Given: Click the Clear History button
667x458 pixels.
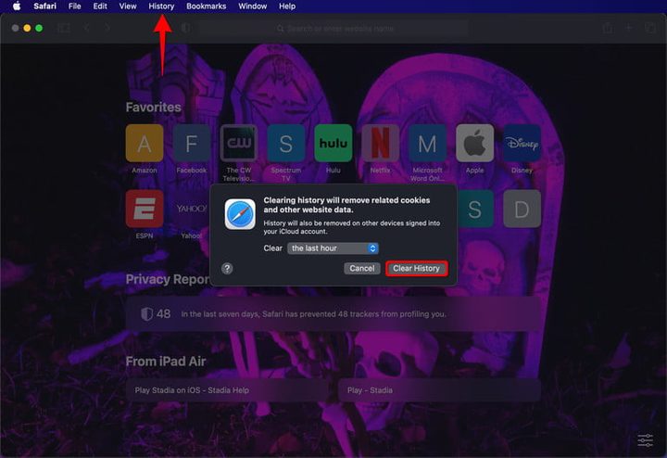Looking at the screenshot, I should pos(417,269).
